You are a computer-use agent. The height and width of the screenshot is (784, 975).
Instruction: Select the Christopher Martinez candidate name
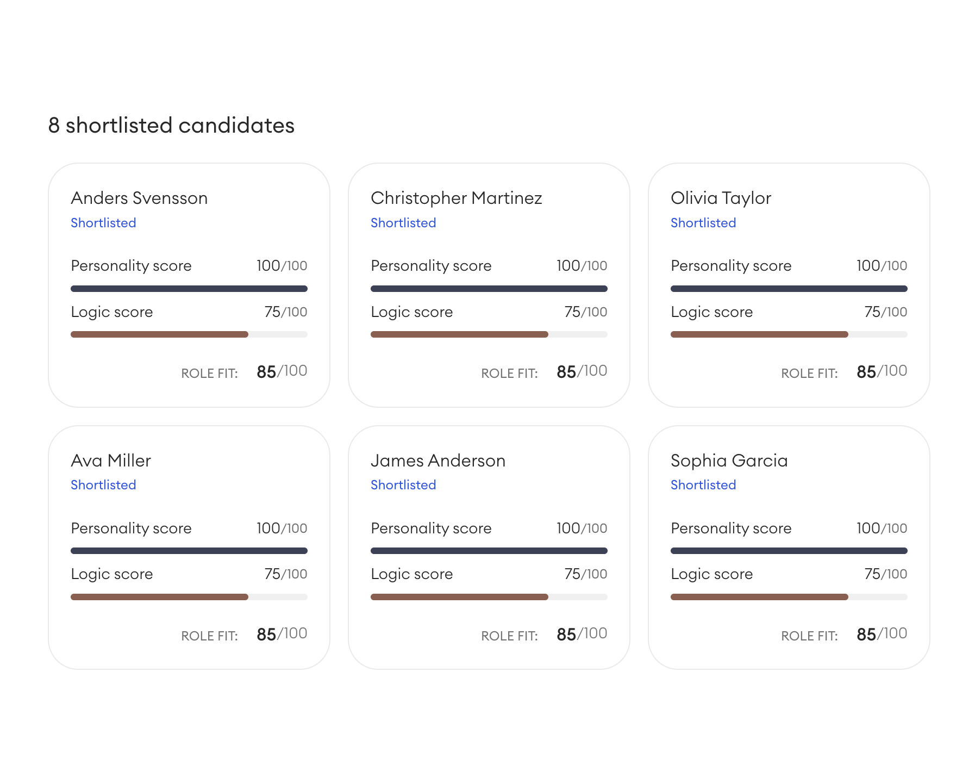tap(456, 198)
